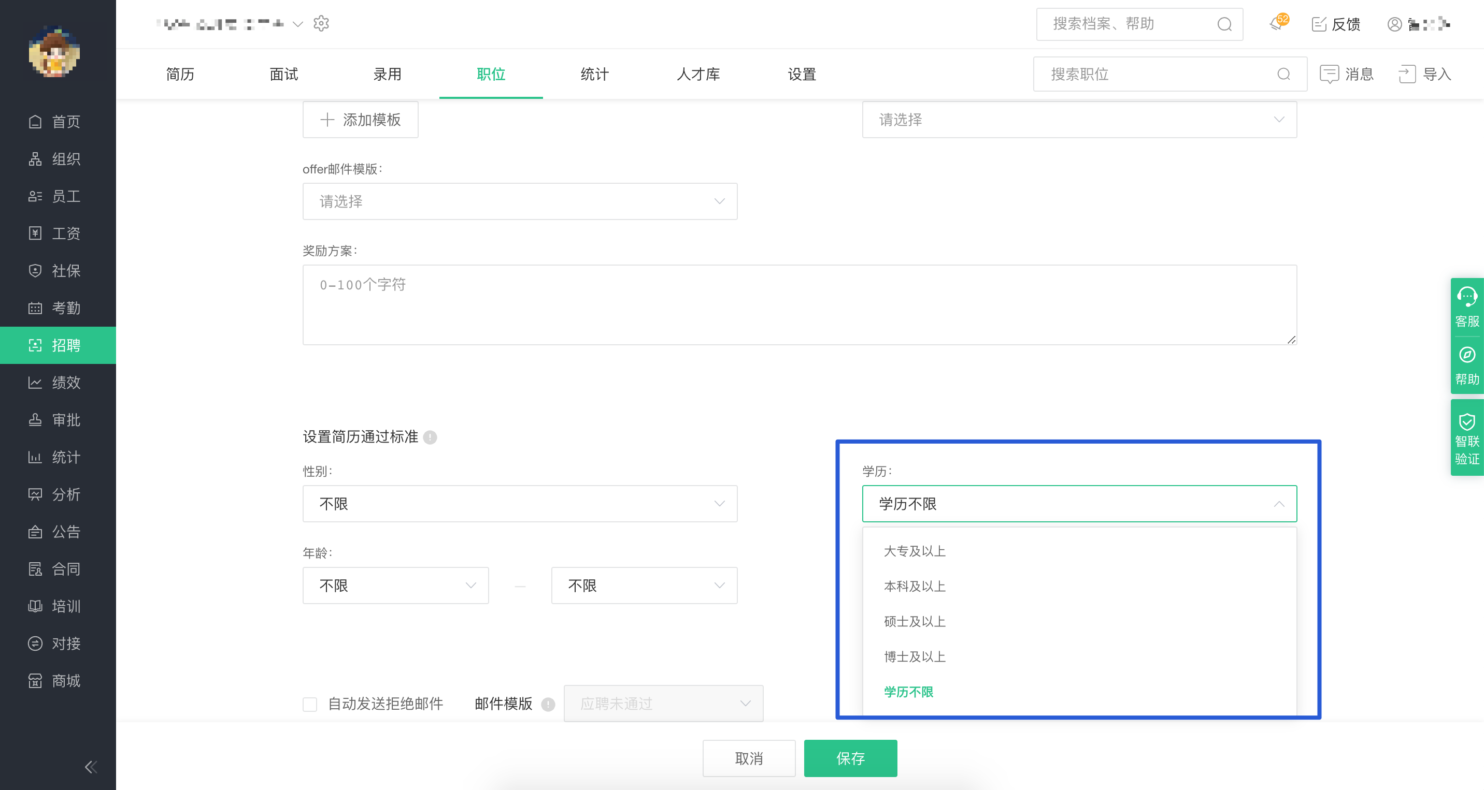Switch to 录用 tab

point(387,74)
